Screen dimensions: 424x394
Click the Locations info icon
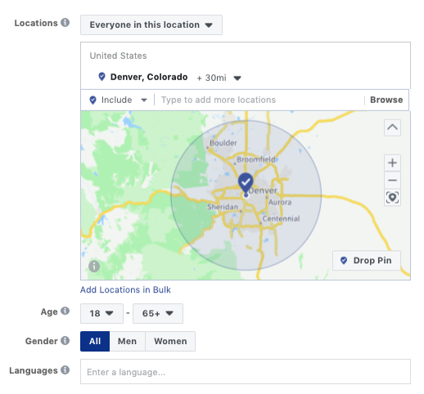[65, 23]
